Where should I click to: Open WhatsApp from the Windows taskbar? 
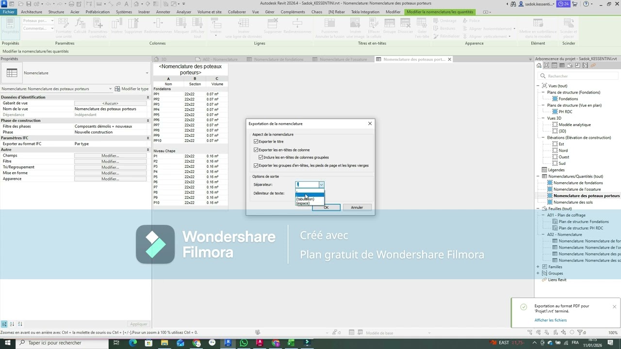coord(244,343)
